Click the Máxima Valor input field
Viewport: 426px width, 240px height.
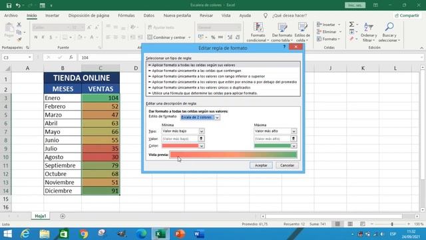click(272, 139)
